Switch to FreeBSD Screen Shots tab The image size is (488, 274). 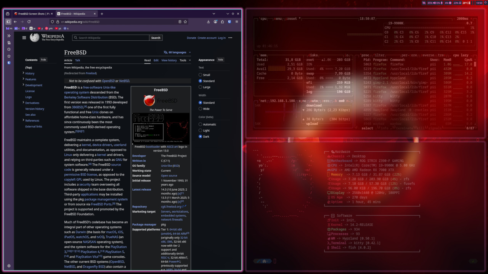point(33,14)
